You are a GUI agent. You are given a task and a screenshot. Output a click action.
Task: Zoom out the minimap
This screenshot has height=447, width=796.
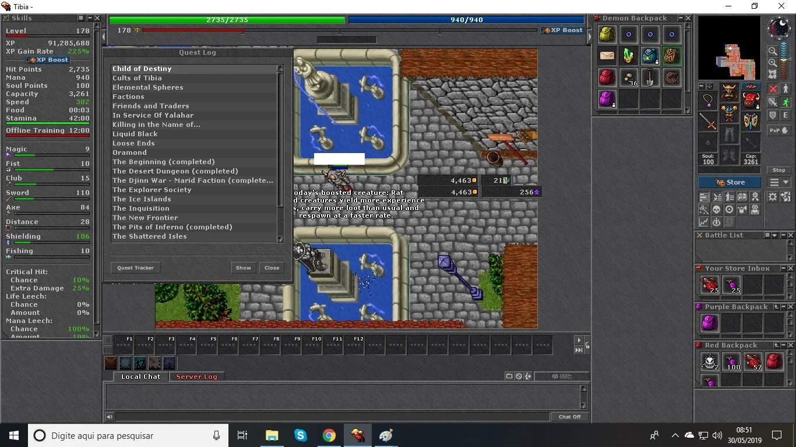(x=773, y=51)
